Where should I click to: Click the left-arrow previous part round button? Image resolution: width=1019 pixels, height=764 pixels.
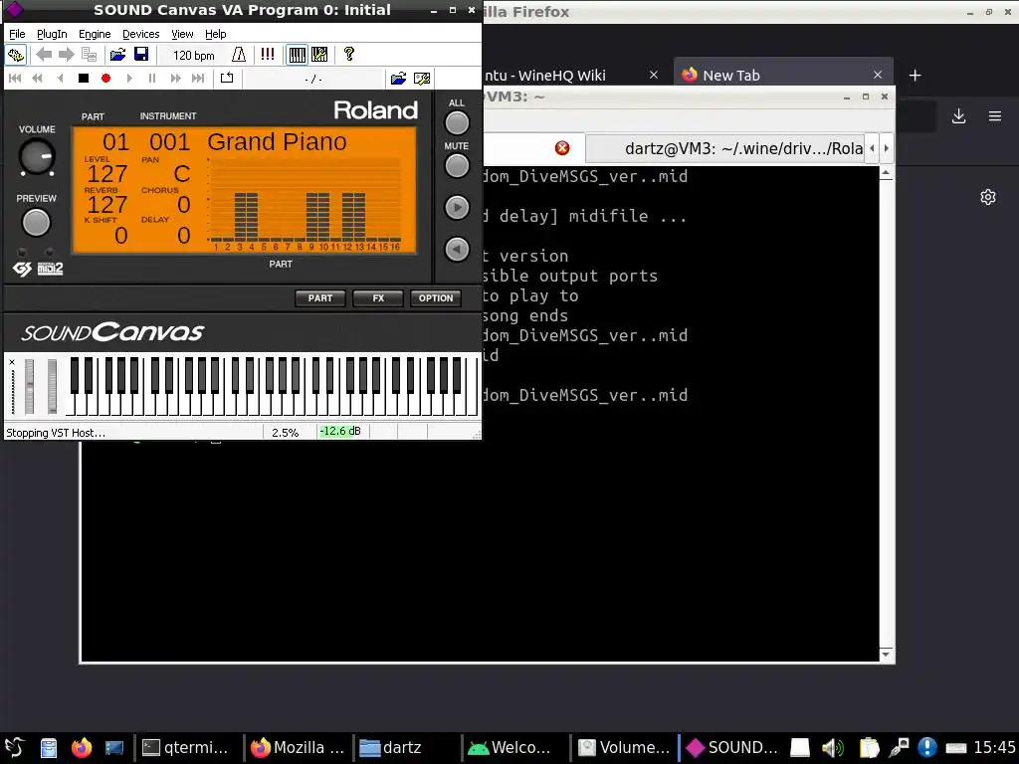[x=457, y=249]
